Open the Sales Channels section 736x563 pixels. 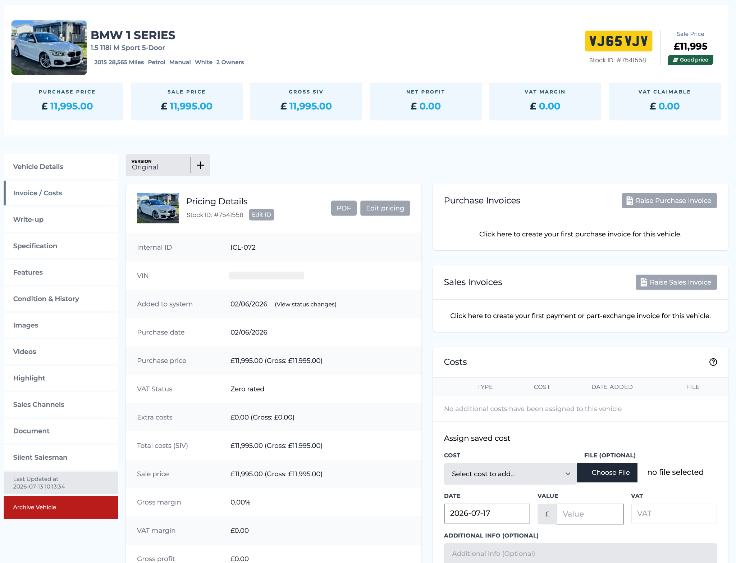click(x=61, y=405)
